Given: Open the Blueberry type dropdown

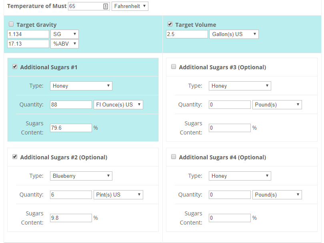Looking at the screenshot, I should (81, 176).
